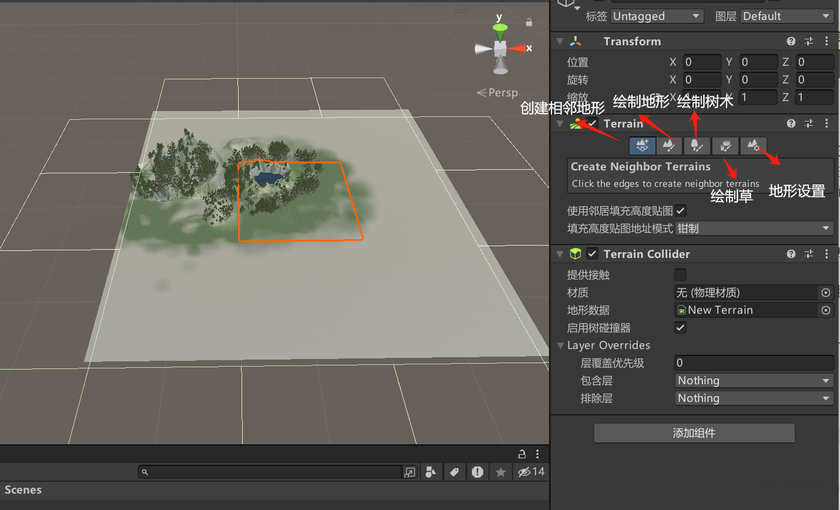840x510 pixels.
Task: Disable the Terrain Collider component checkbox
Action: point(592,254)
